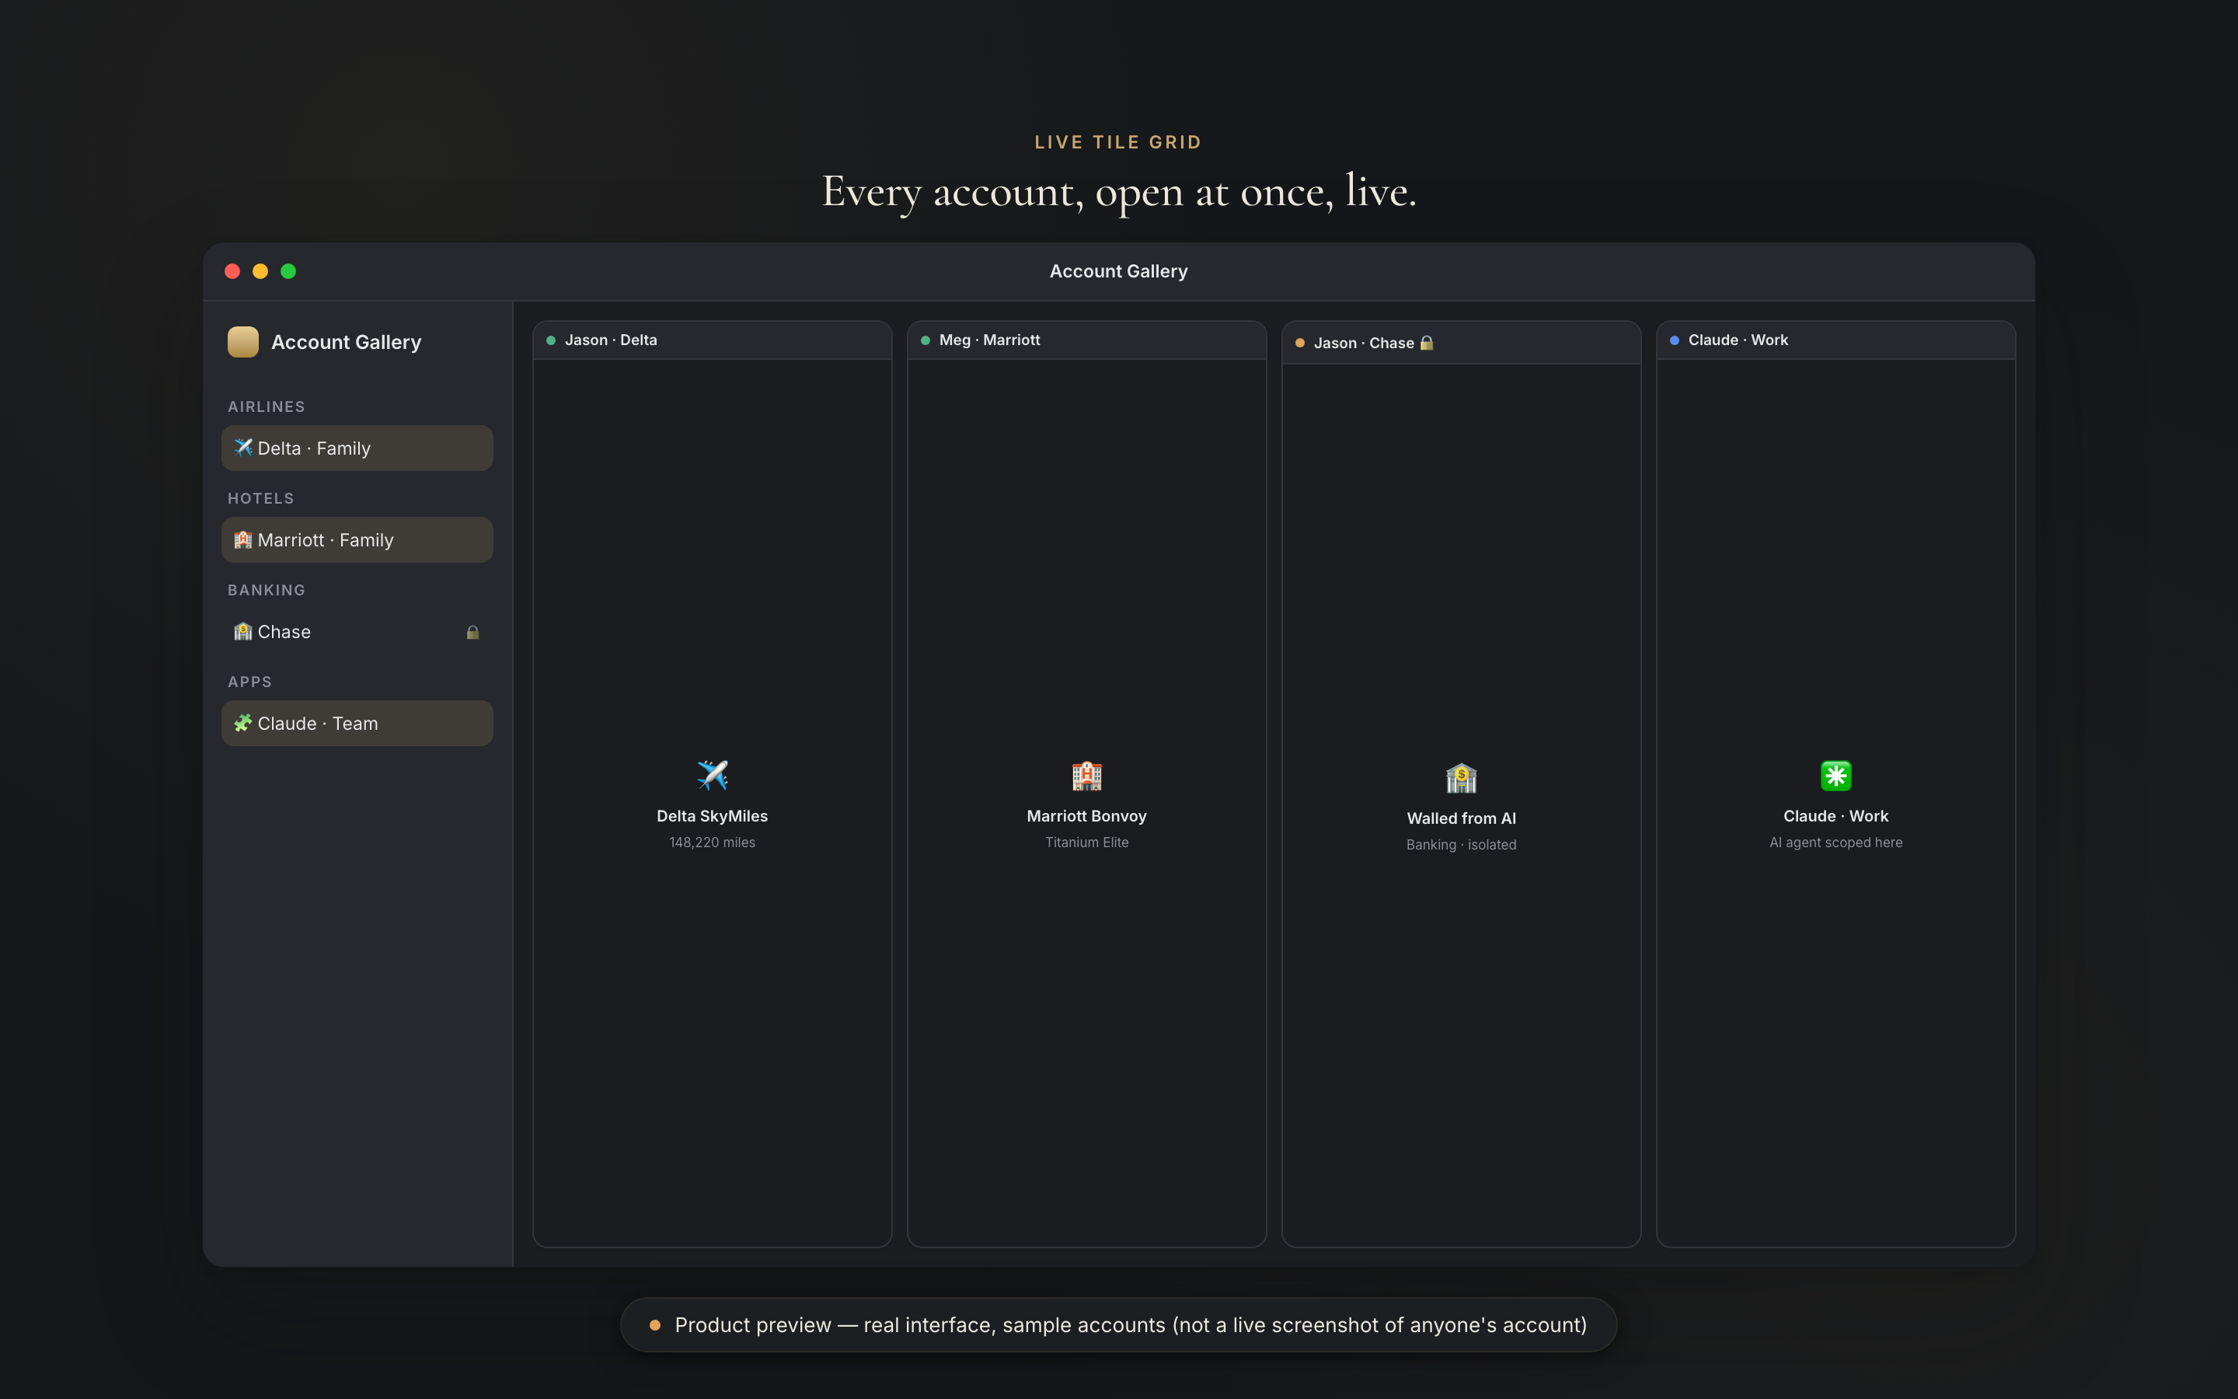Click the Jason · Chase tile header
The height and width of the screenshot is (1399, 2238).
click(1461, 342)
